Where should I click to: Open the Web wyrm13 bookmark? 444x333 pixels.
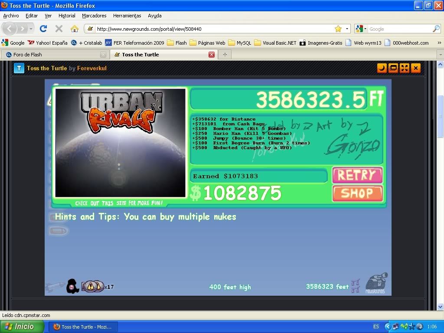(x=364, y=43)
